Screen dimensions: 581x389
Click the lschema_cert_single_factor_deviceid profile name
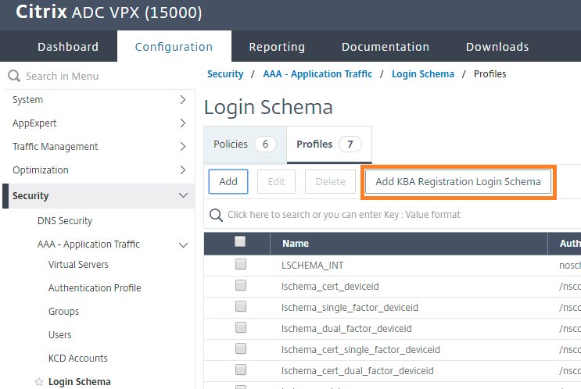point(360,350)
